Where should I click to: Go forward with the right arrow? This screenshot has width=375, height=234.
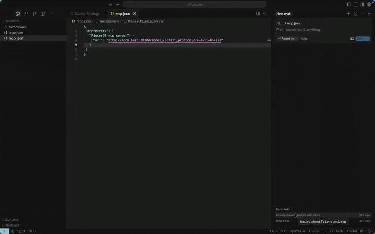coord(117,5)
